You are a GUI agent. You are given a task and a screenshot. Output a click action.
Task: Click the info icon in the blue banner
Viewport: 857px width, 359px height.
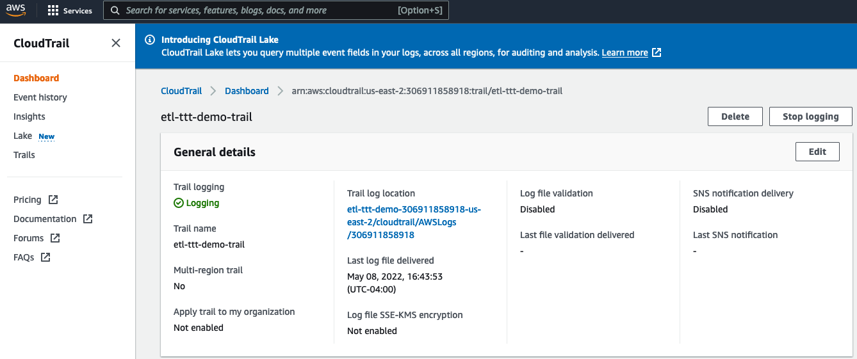(x=150, y=40)
